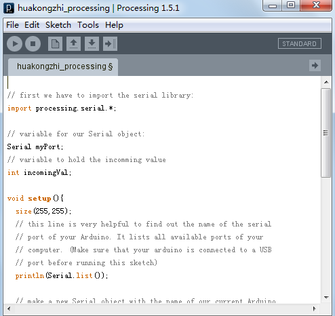Open the Help menu
This screenshot has width=335, height=316.
point(114,25)
